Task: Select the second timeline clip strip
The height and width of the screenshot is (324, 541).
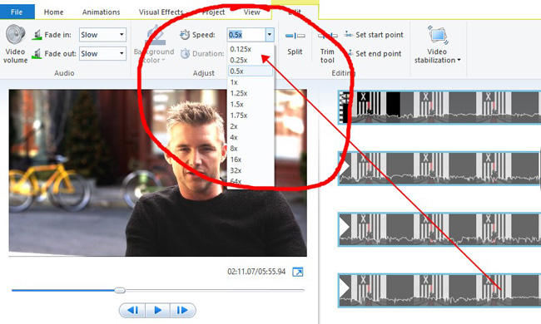Action: pyautogui.click(x=439, y=169)
